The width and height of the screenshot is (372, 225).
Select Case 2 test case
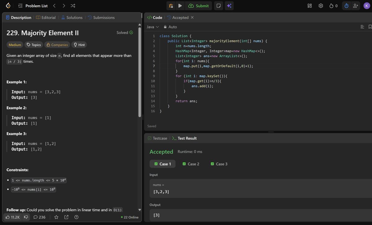click(191, 164)
